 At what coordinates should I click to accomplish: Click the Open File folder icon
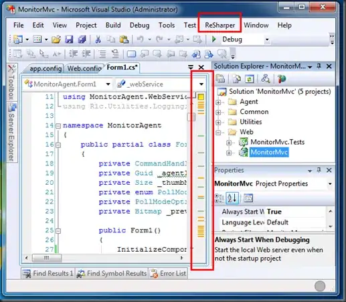(56, 40)
